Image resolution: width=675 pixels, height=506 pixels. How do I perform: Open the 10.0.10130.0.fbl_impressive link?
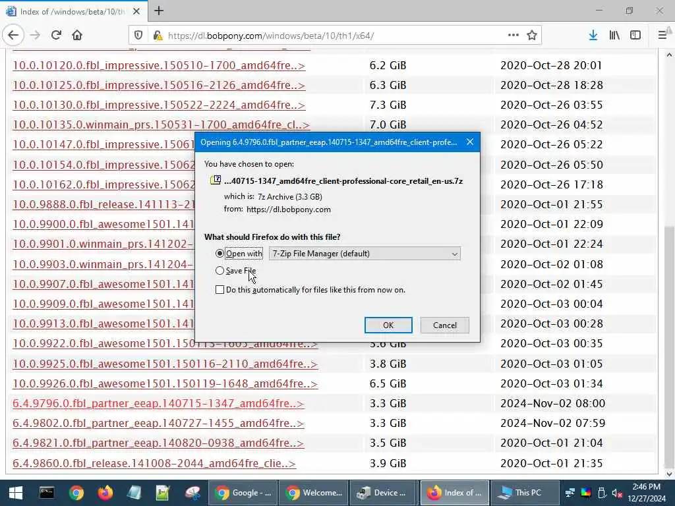point(159,105)
